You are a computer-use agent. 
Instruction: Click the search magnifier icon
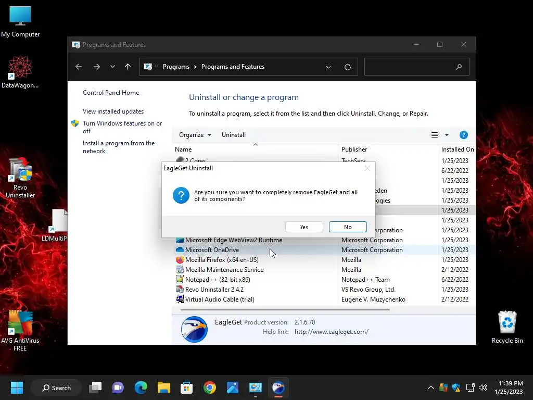459,67
